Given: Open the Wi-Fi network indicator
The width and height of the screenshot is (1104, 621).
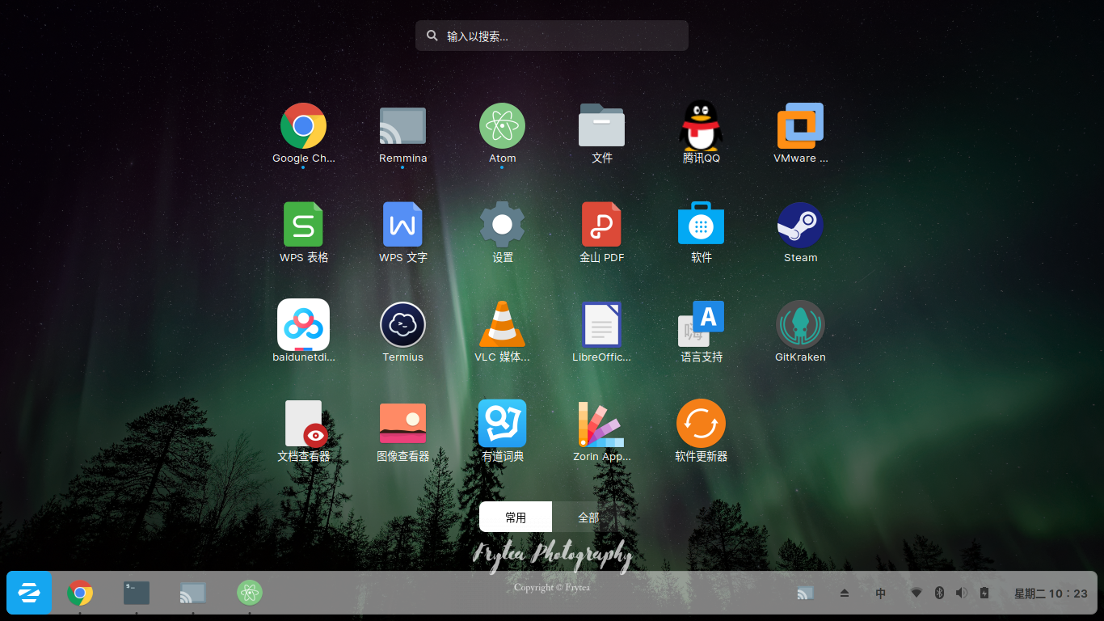Looking at the screenshot, I should pos(916,594).
